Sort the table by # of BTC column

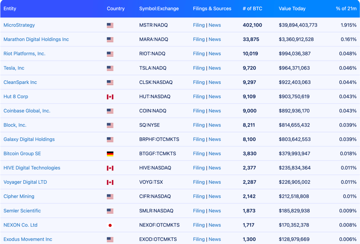(253, 9)
